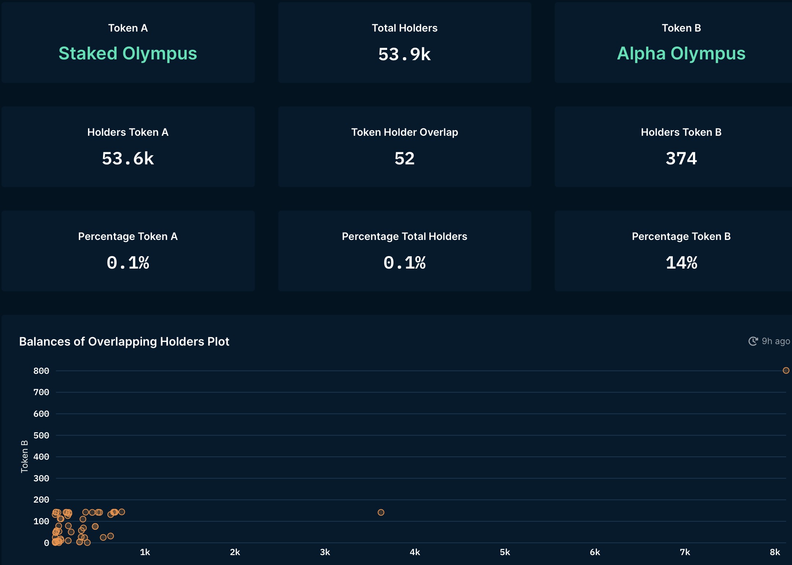Image resolution: width=792 pixels, height=565 pixels.
Task: Click the 800 y-axis tick label
Action: [x=41, y=371]
